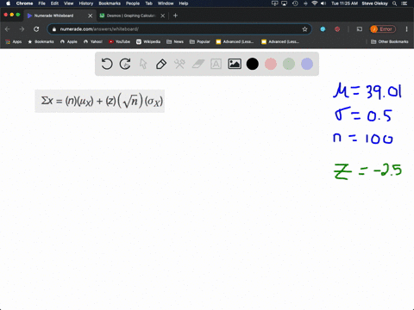Choose the red pen color
The width and height of the screenshot is (414, 310).
(271, 64)
